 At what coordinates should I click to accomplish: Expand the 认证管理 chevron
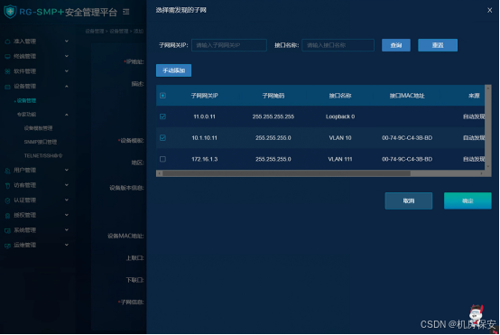tap(67, 200)
